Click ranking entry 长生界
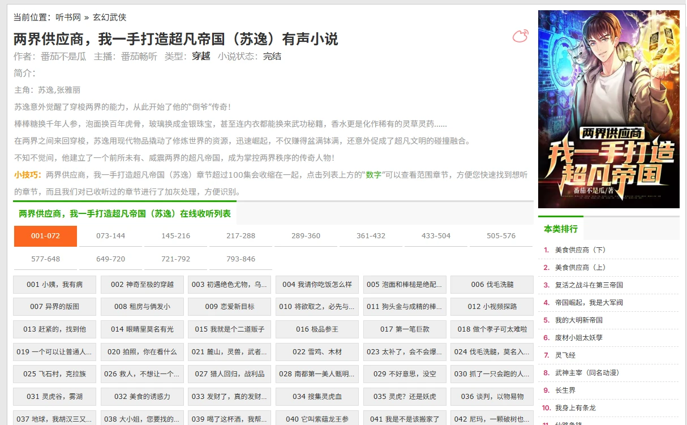Screen dimensions: 687x425 [565, 390]
